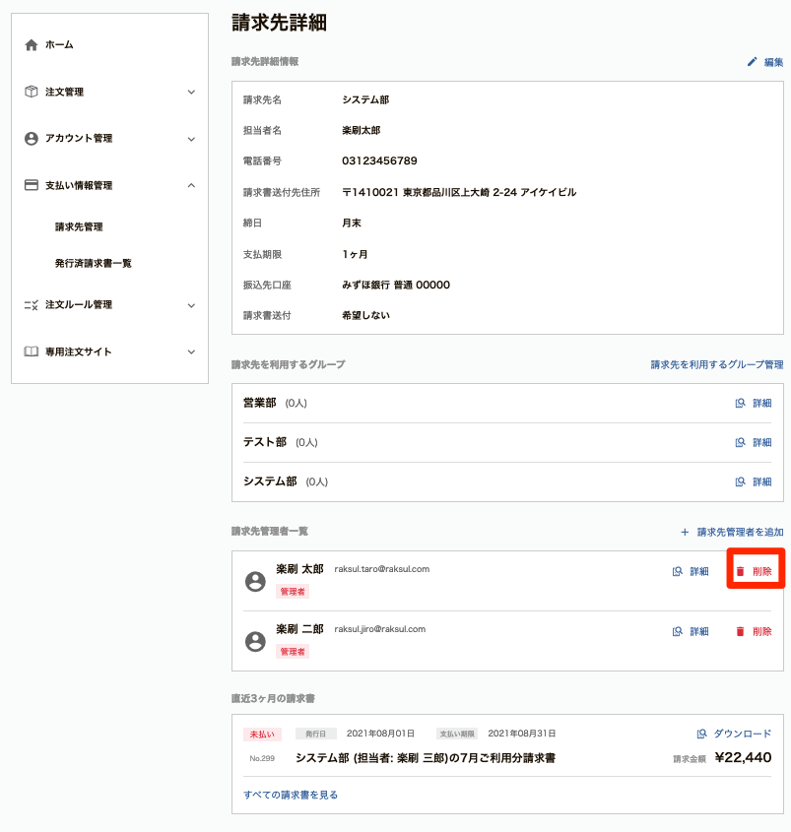
Task: Click the credit card icon for 支払い情報管理
Action: point(32,185)
